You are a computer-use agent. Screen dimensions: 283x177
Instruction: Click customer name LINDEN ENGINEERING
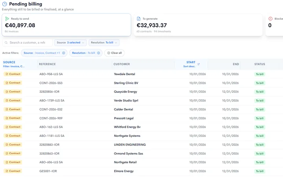coord(130,145)
